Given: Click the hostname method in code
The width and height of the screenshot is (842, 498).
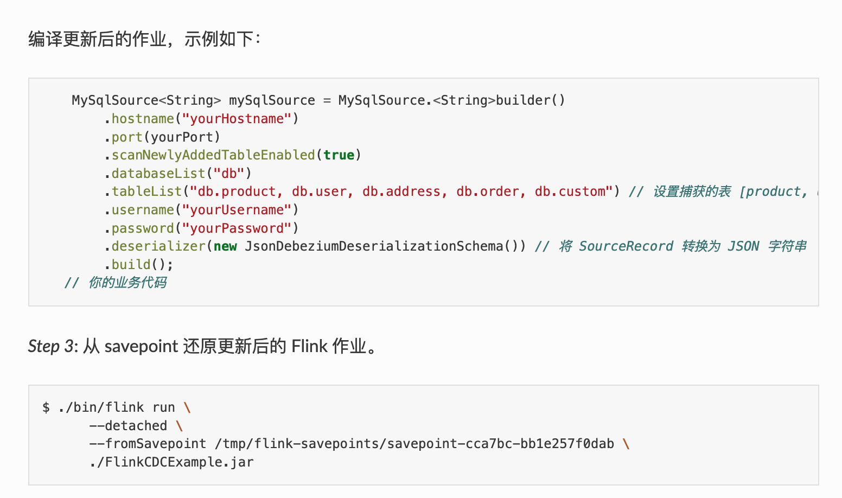Looking at the screenshot, I should [x=143, y=119].
